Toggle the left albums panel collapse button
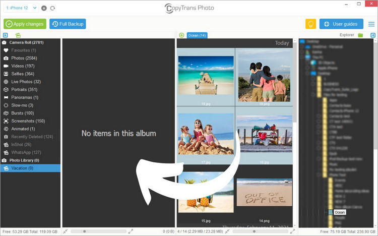Viewport: 378px width, 236px height. click(5, 35)
